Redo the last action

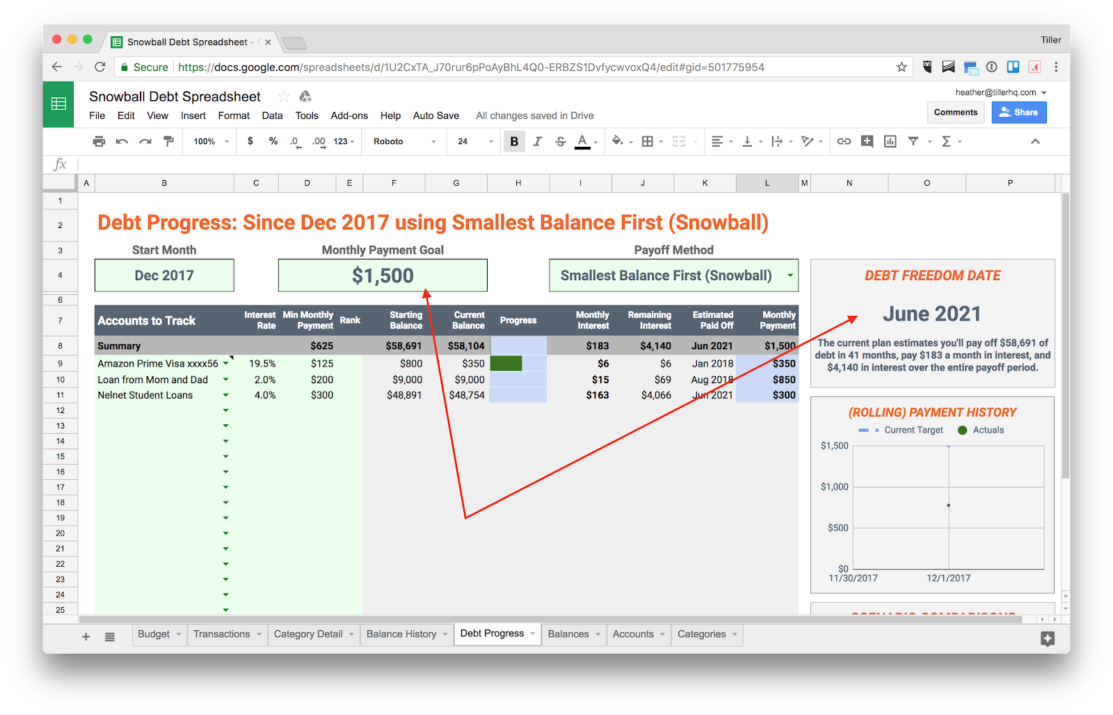[145, 141]
